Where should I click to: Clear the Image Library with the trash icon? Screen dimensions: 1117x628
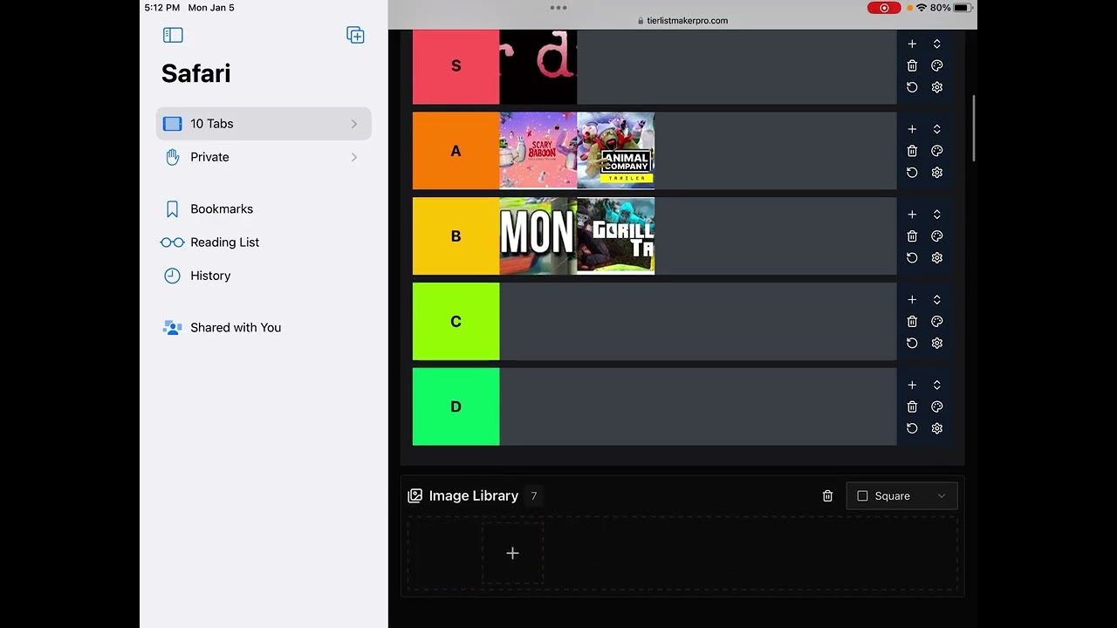tap(827, 496)
